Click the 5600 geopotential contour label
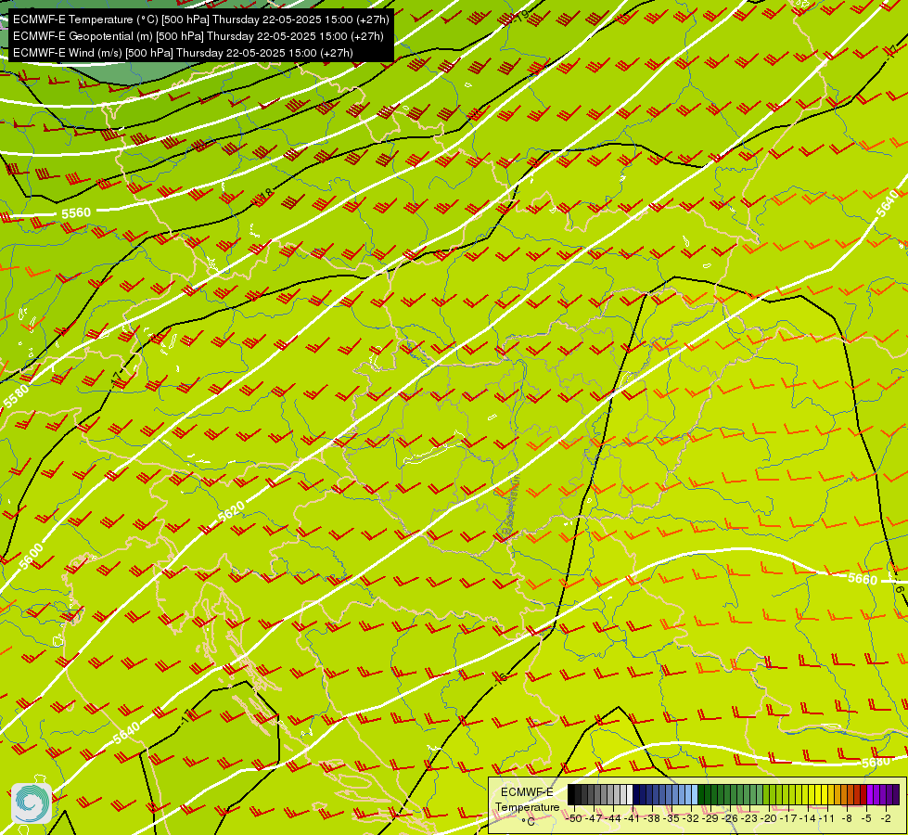Screen dimensions: 908x835 click(31, 557)
